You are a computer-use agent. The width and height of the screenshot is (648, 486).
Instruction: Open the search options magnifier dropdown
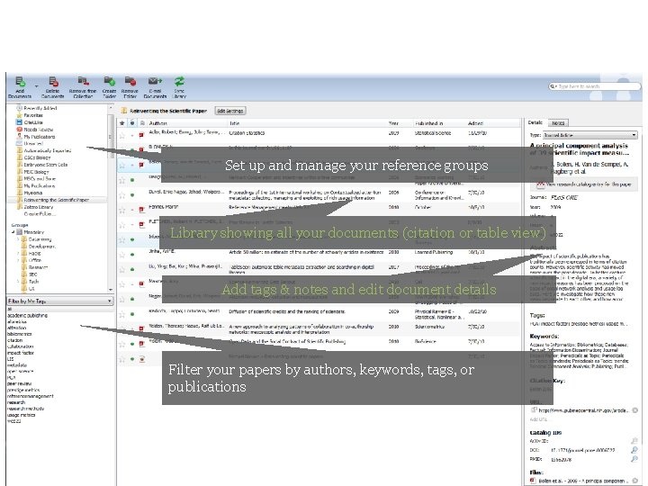[553, 86]
